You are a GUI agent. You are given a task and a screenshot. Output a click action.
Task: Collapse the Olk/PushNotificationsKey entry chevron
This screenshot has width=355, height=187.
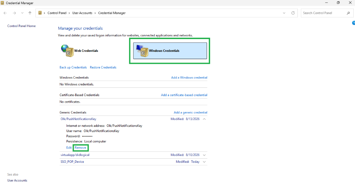point(204,119)
